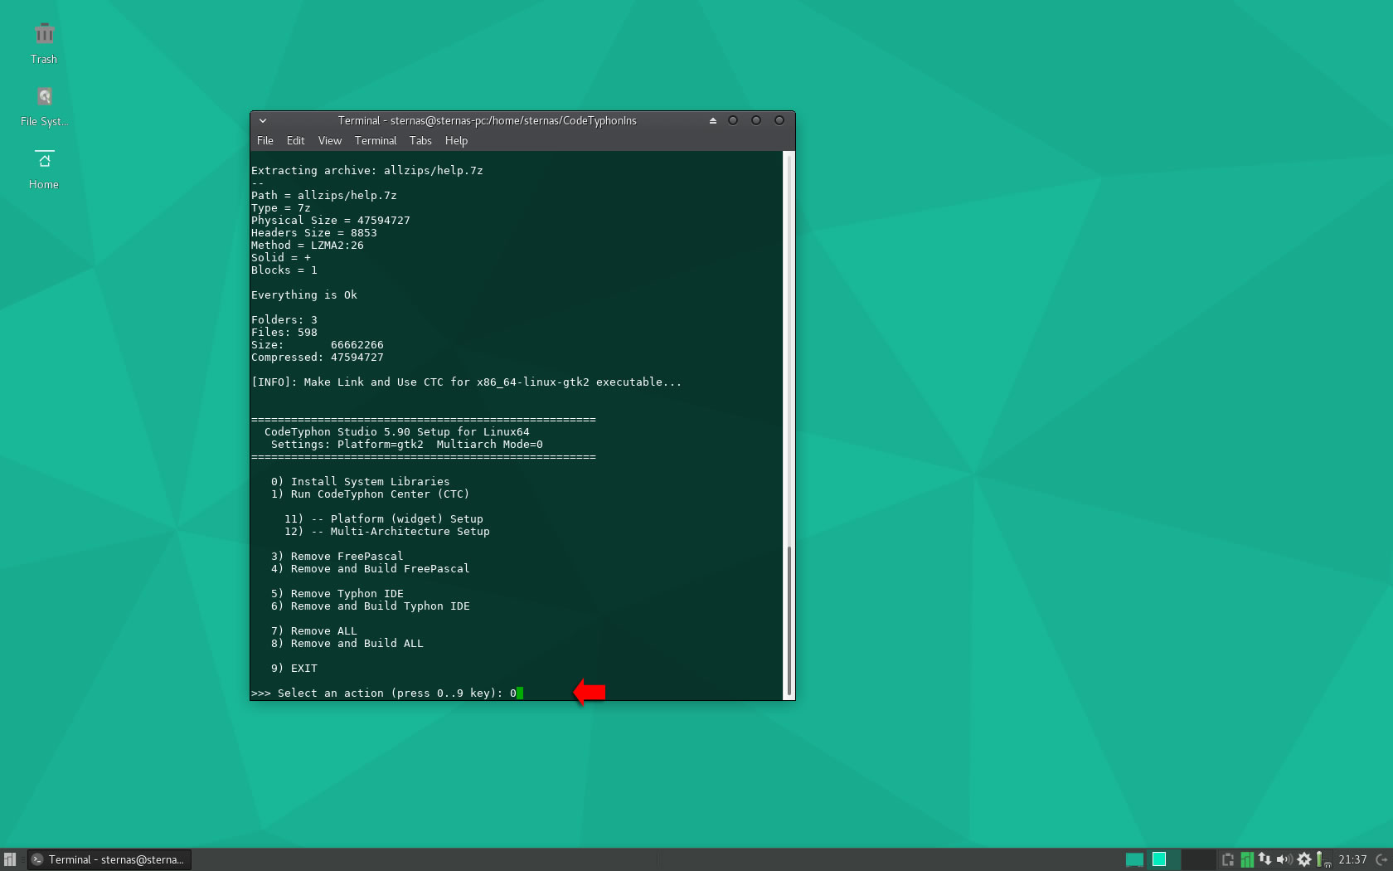
Task: Click the 'Select an action' prompt line
Action: click(387, 693)
